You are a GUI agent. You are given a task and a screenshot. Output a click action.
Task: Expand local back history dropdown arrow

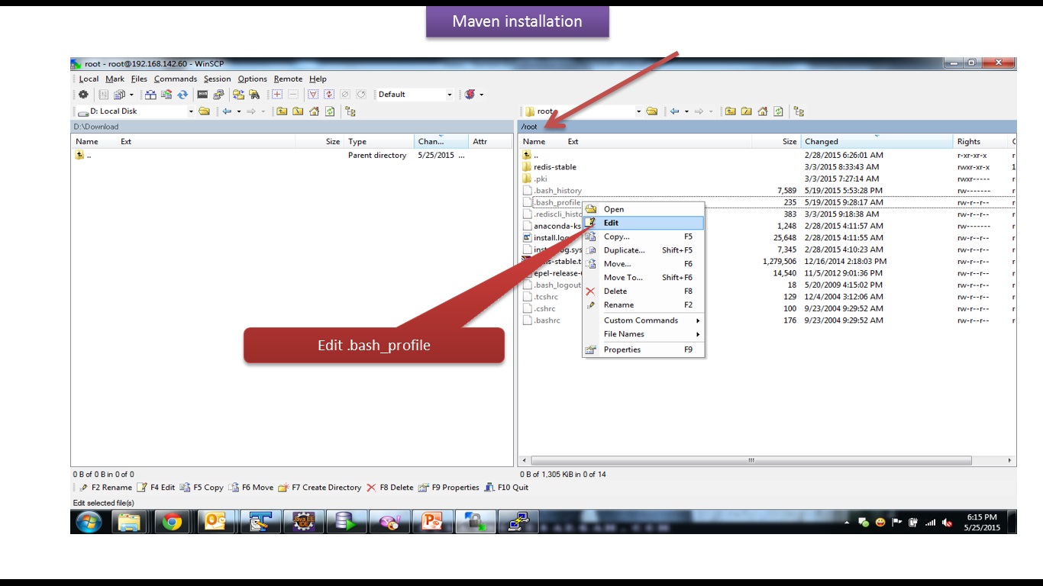coord(238,111)
